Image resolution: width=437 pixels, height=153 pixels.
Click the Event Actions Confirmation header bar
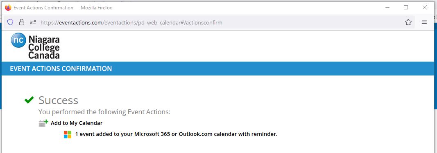(x=219, y=69)
